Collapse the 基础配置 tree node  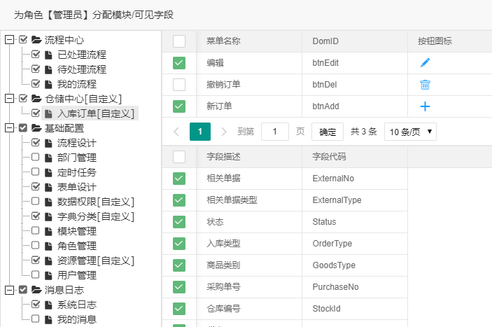coord(9,128)
